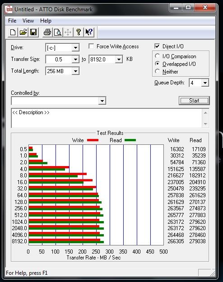The width and height of the screenshot is (223, 282).
Task: Save results with the floppy disk icon
Action: (x=33, y=32)
